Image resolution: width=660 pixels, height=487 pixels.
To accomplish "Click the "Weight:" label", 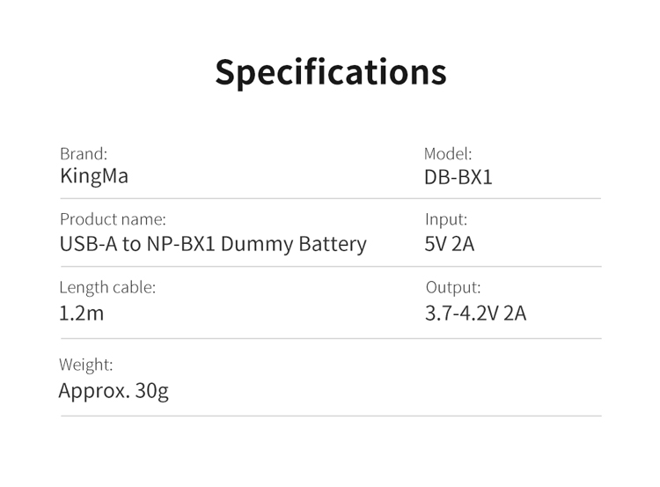I will click(x=86, y=365).
